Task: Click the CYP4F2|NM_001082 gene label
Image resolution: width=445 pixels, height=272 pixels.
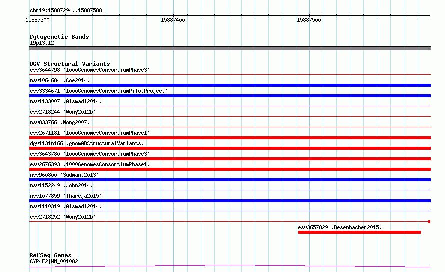Action: coord(54,261)
